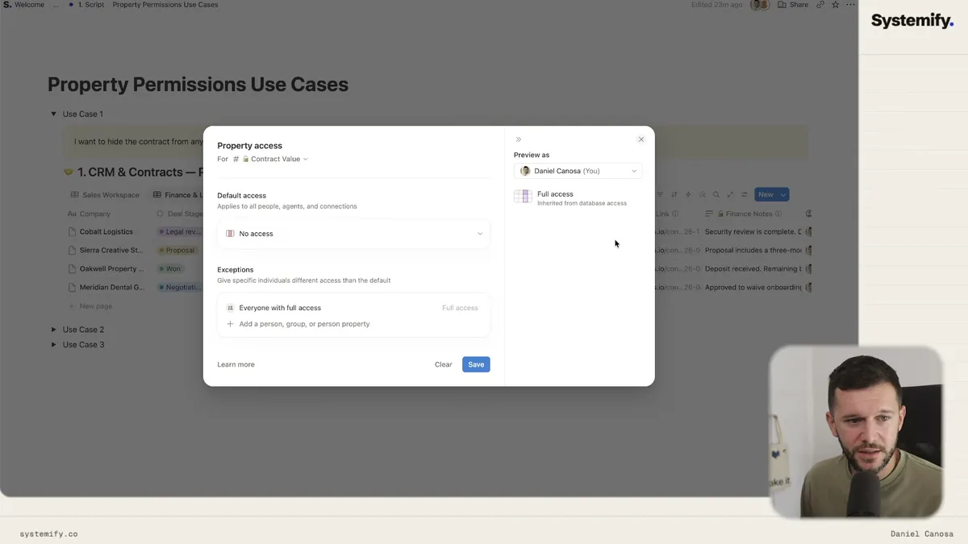Viewport: 968px width, 544px height.
Task: Open the Default access 'No access' dropdown
Action: 353,234
